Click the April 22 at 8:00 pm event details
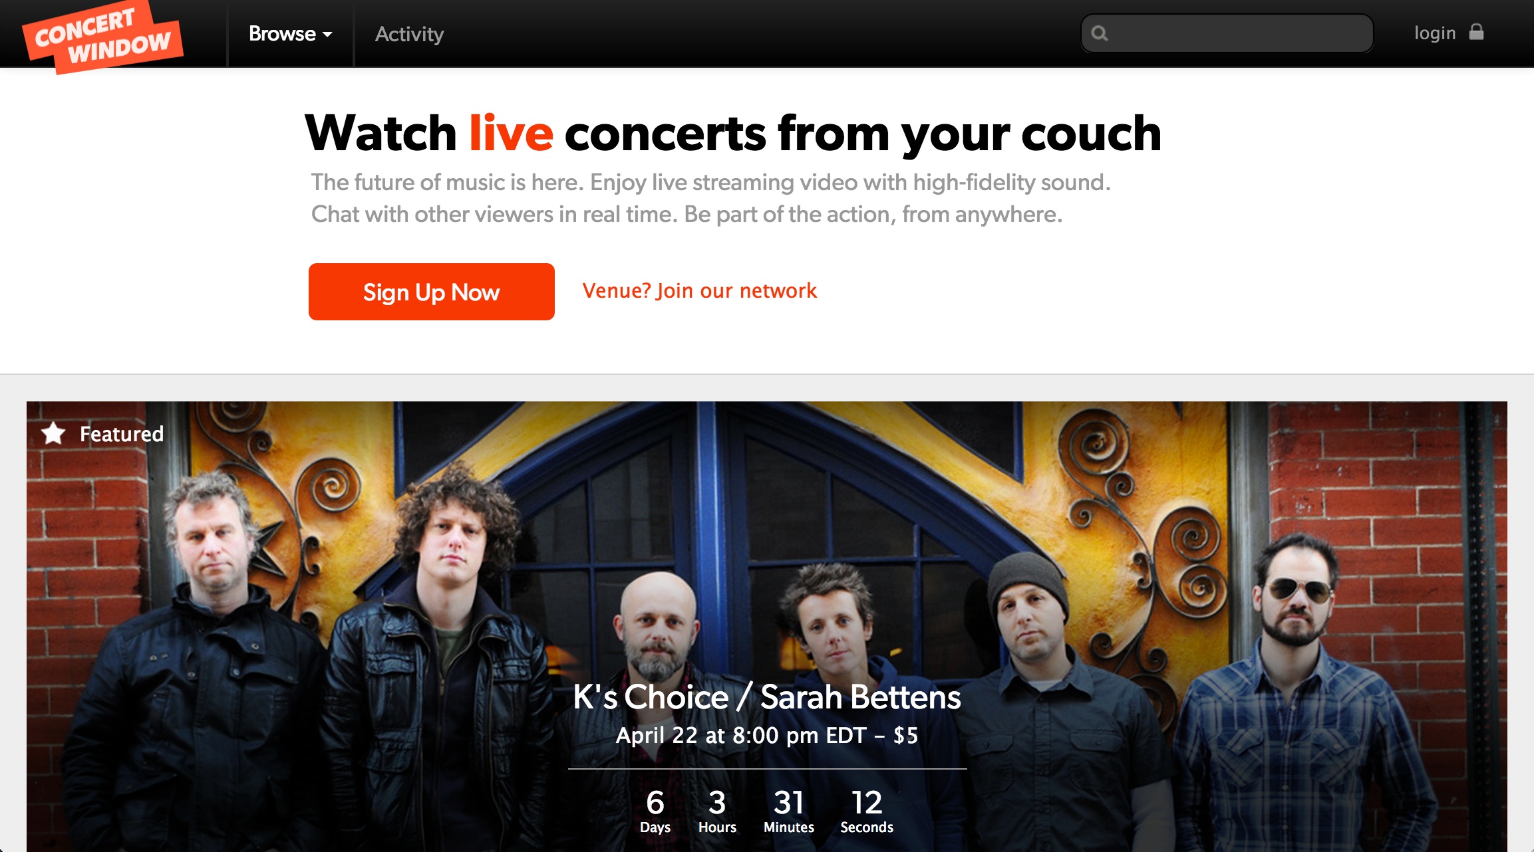This screenshot has height=852, width=1534. pyautogui.click(x=767, y=735)
